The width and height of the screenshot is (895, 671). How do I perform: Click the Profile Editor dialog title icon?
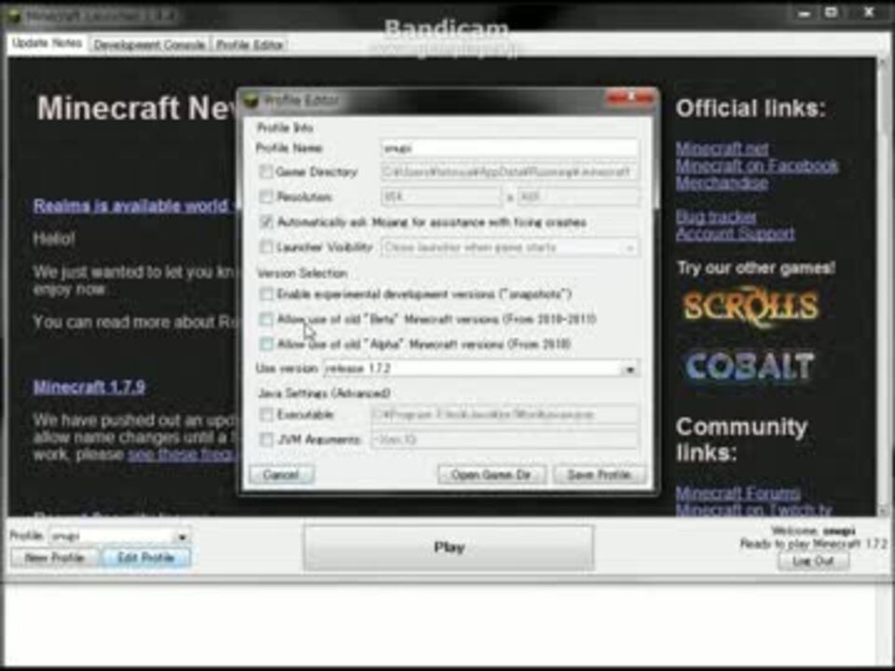pyautogui.click(x=251, y=101)
